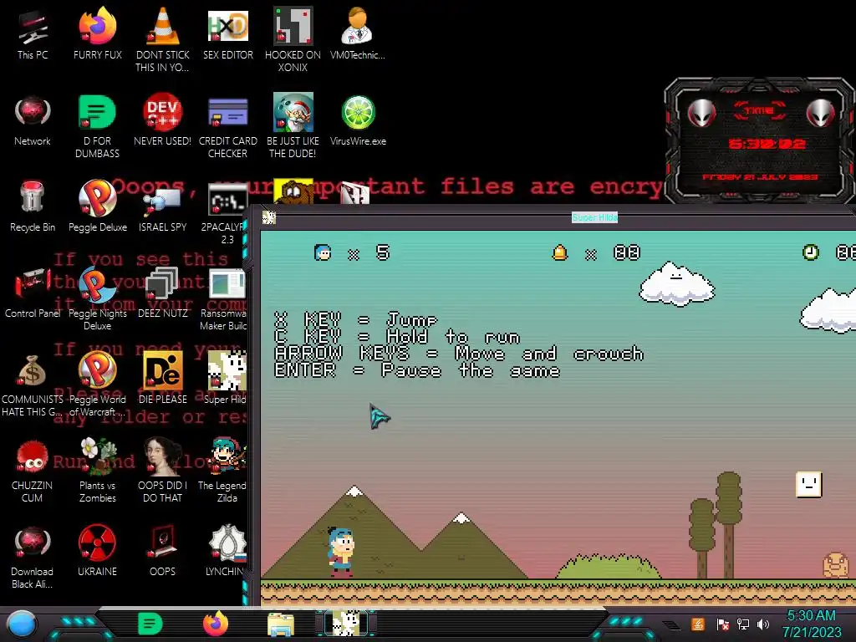Launch The Legend Zilda shortcut

pyautogui.click(x=222, y=471)
